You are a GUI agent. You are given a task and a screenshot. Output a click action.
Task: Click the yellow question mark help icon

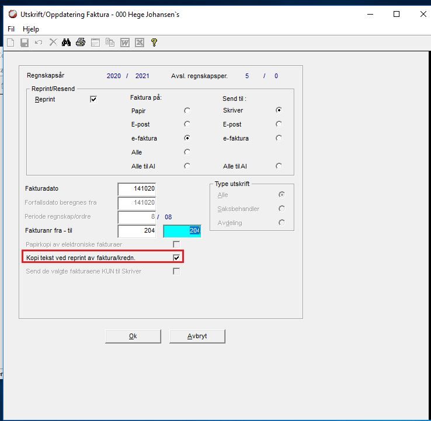click(x=154, y=43)
